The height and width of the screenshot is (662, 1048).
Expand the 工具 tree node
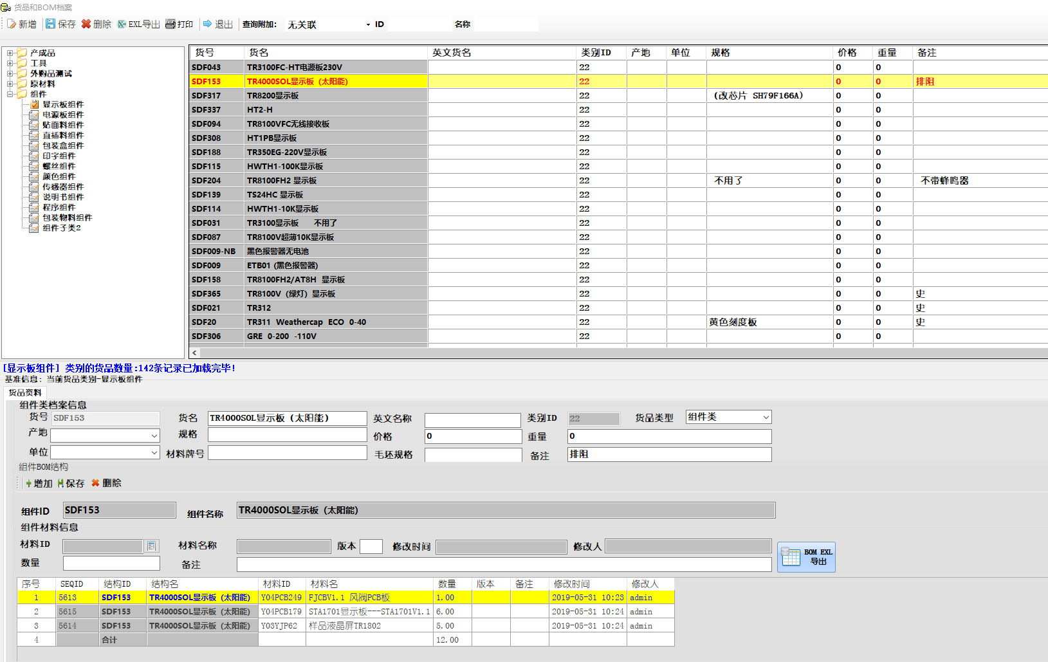point(10,63)
